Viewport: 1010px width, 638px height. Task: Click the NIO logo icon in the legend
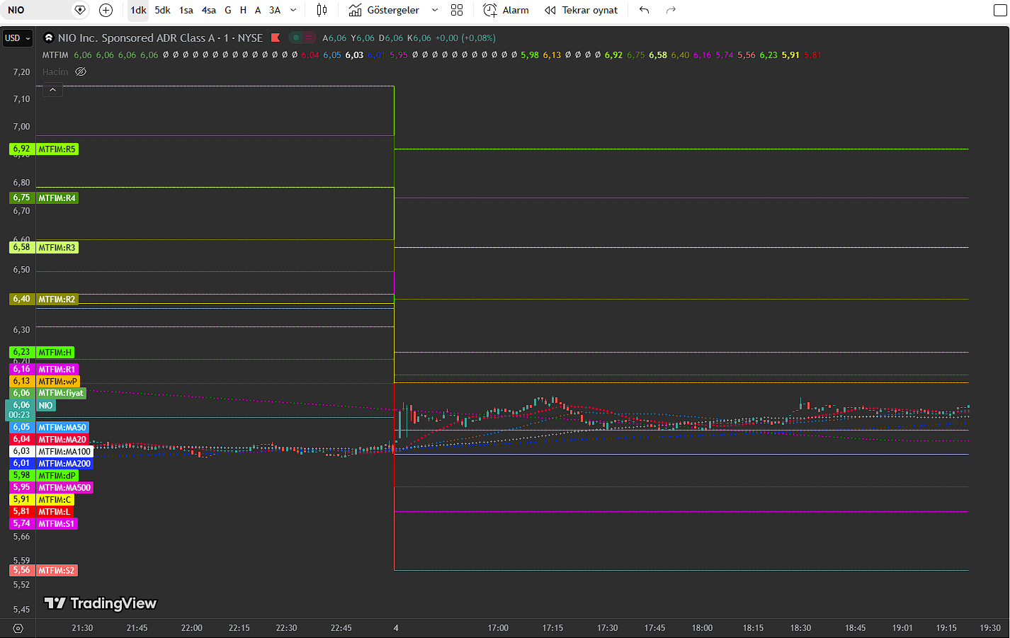[49, 38]
